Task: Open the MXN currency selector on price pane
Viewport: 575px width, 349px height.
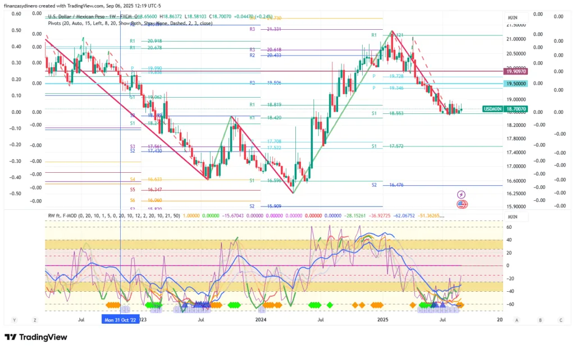Action: coord(516,17)
